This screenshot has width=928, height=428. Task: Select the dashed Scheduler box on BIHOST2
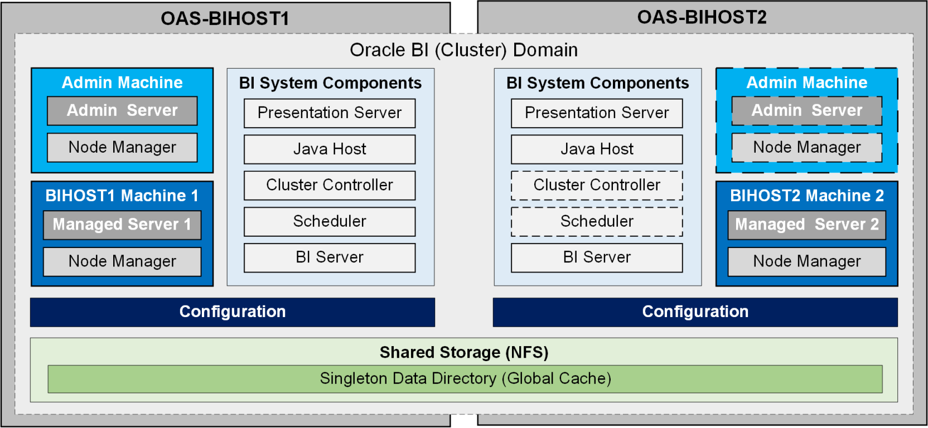(597, 222)
